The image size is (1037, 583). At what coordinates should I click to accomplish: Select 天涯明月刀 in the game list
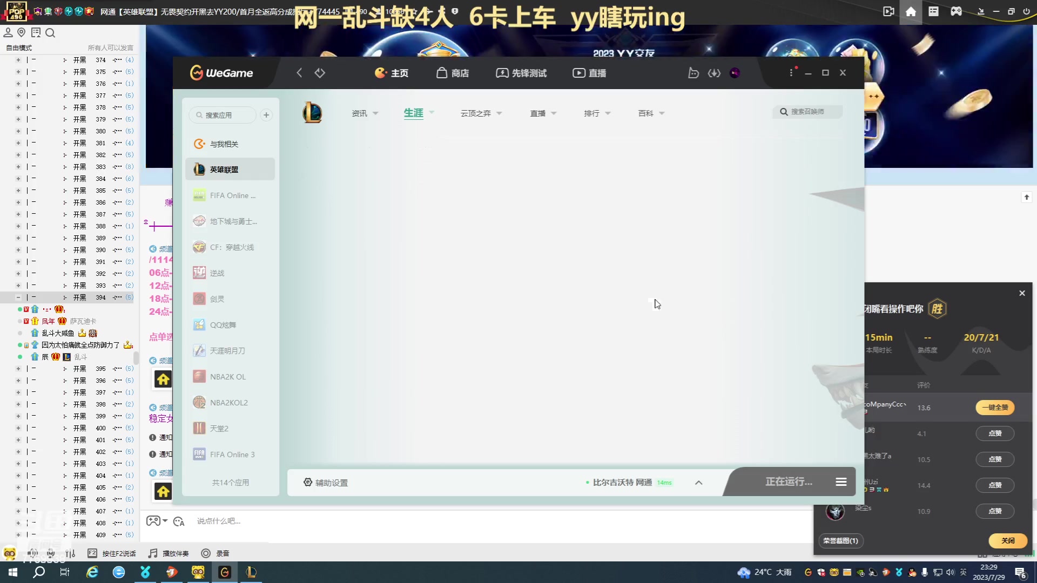coord(230,351)
